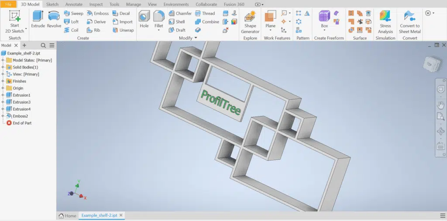Click Convert to Sheet Metal

pyautogui.click(x=409, y=22)
